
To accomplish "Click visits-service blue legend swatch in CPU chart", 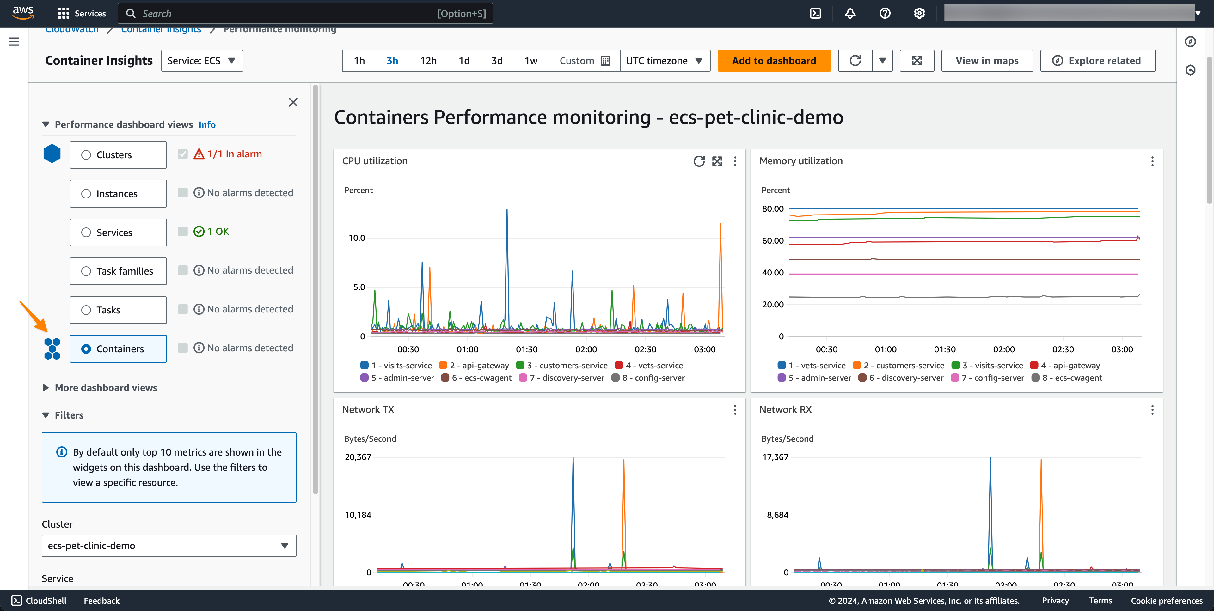I will coord(364,365).
